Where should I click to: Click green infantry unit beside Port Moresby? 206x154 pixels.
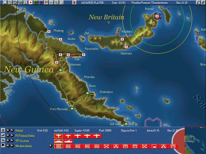tap(70, 111)
